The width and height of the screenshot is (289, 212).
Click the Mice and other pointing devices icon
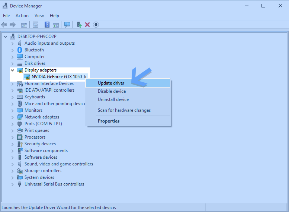(x=20, y=104)
